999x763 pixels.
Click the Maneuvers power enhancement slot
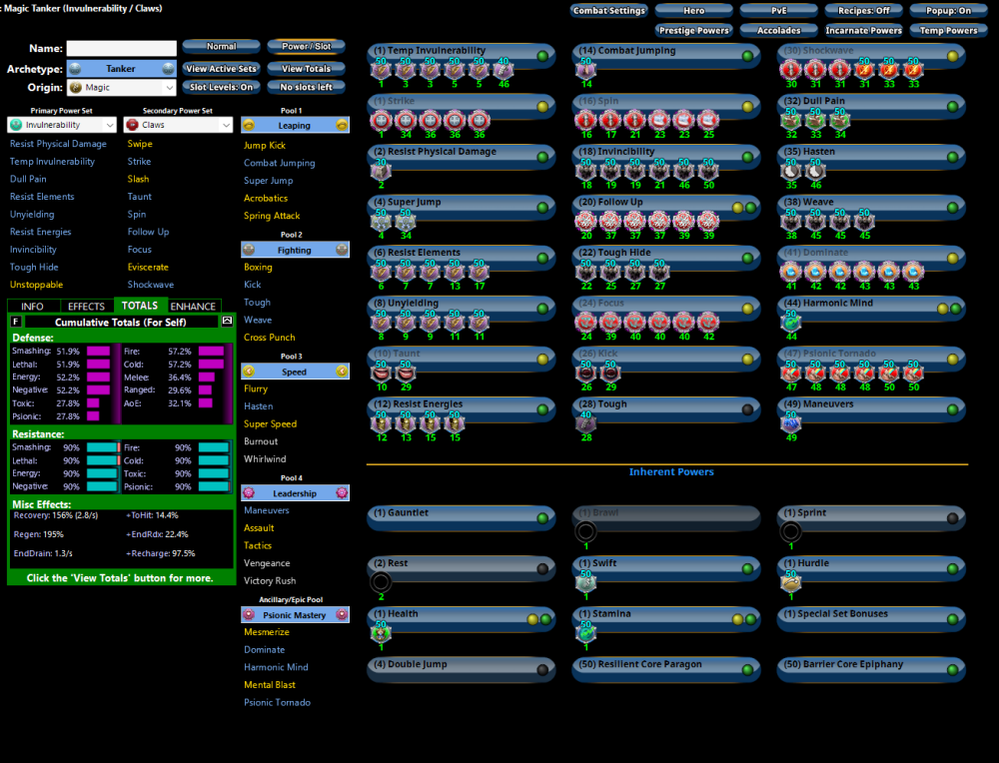coord(789,422)
